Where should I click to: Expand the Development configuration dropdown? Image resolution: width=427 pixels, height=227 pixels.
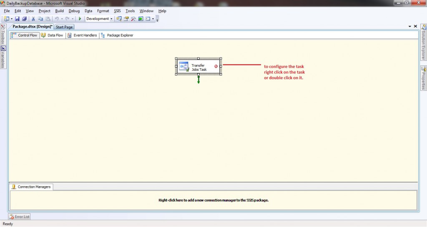tap(111, 19)
